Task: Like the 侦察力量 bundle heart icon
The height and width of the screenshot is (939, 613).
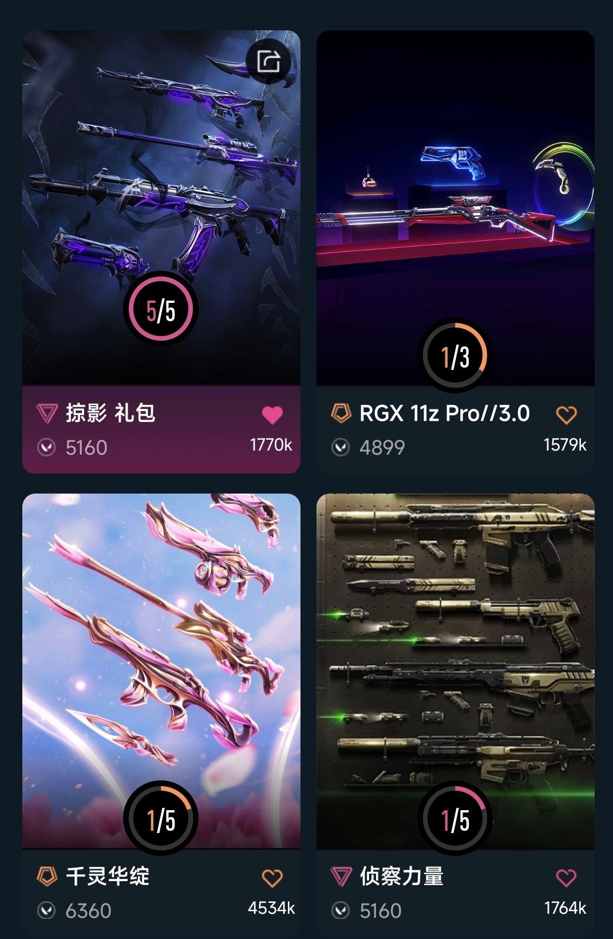Action: [x=567, y=878]
